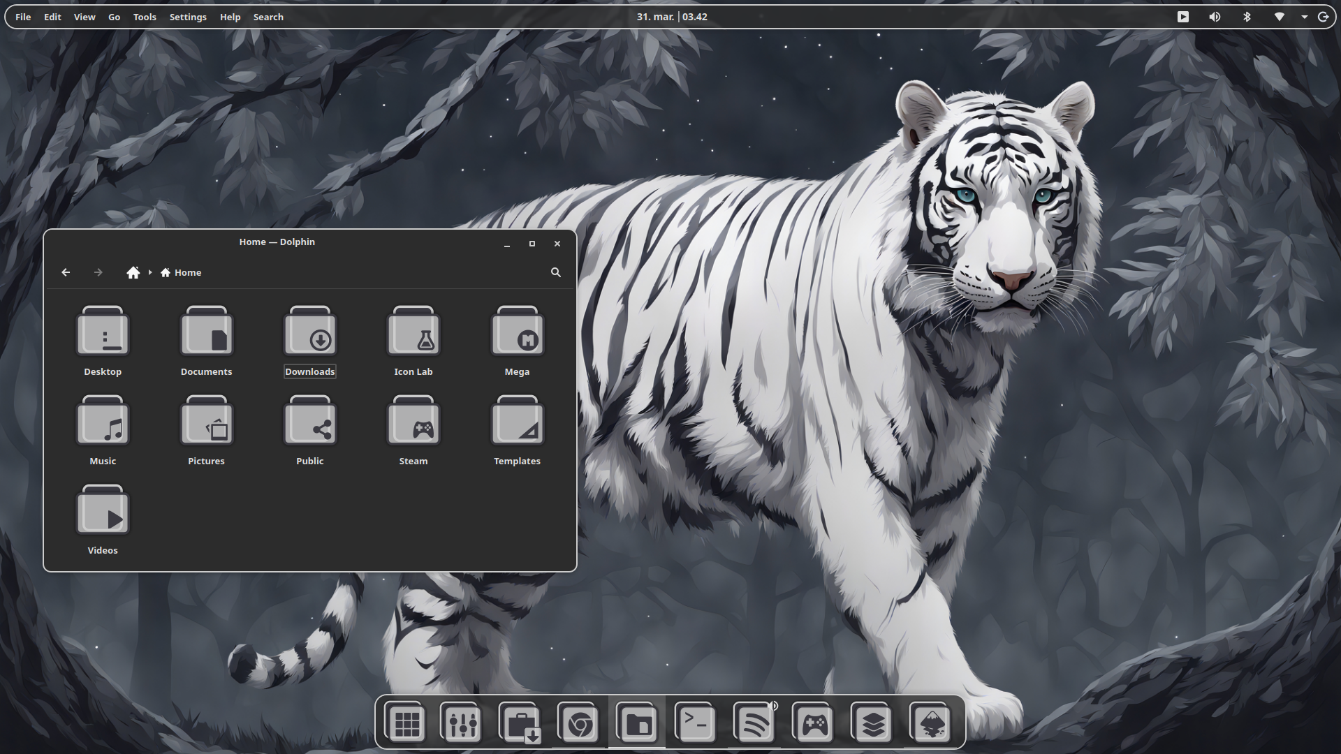The height and width of the screenshot is (754, 1341).
Task: Open the Steam folder icon
Action: coord(413,420)
